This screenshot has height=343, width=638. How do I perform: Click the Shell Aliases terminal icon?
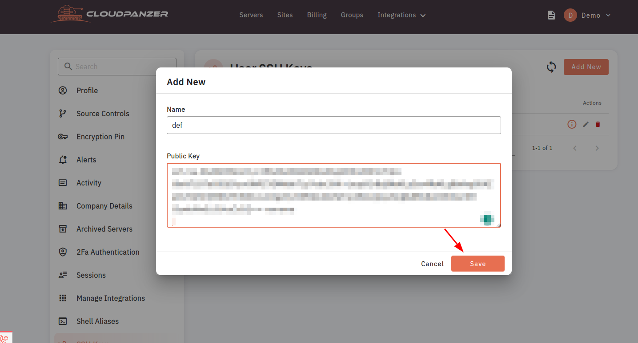(63, 321)
